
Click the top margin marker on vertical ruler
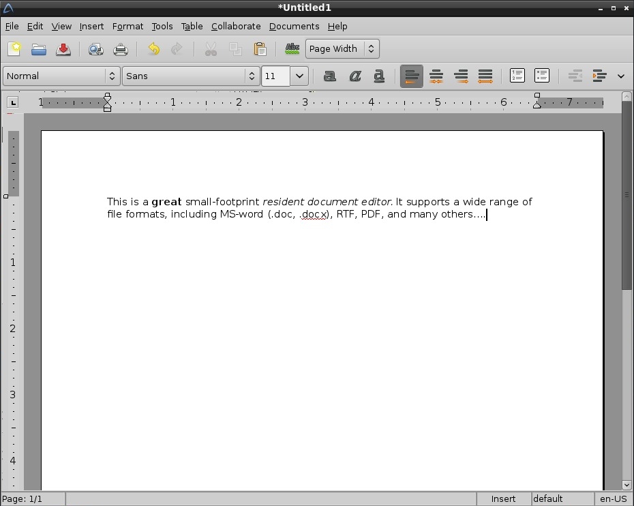point(5,196)
